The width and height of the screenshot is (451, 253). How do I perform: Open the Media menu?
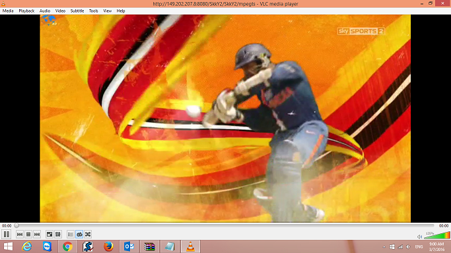click(8, 11)
